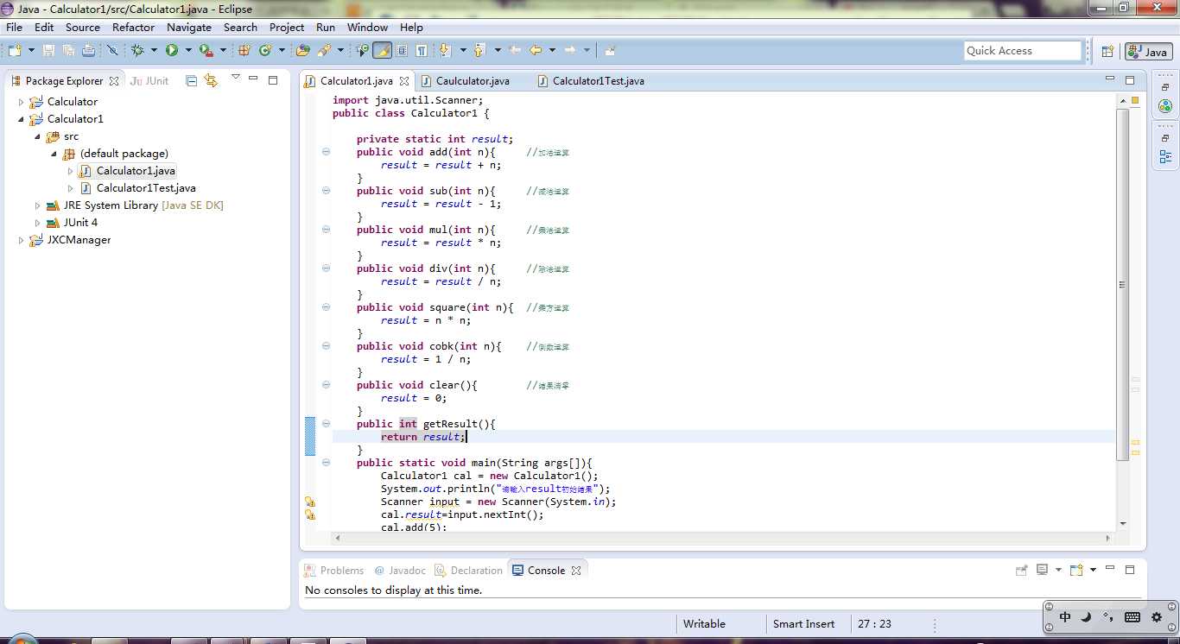The width and height of the screenshot is (1180, 644).
Task: Select Calculator1Test.java in Package Explorer
Action: (x=146, y=188)
